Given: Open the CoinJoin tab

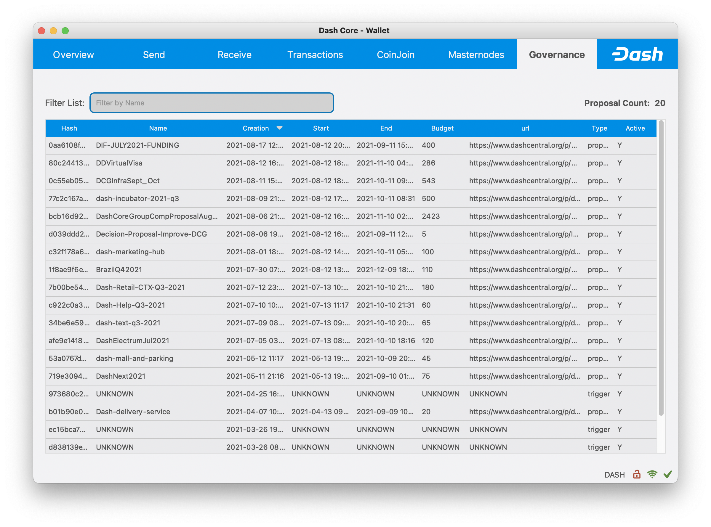Looking at the screenshot, I should [x=396, y=54].
